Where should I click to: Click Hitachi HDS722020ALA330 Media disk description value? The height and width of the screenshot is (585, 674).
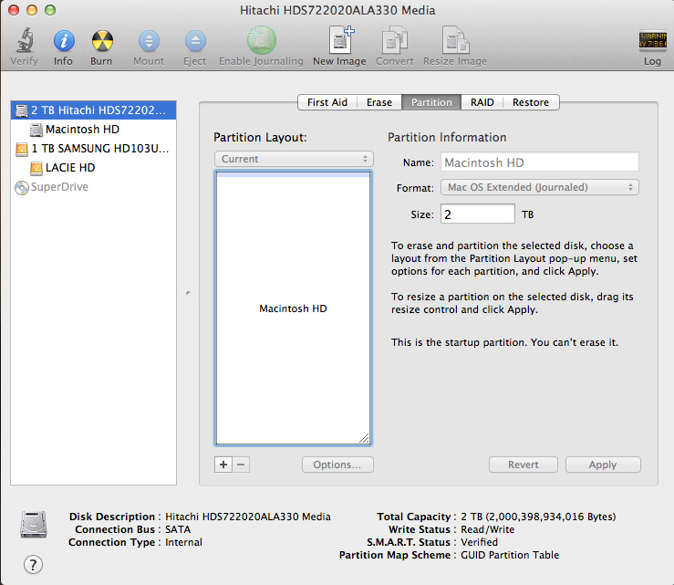coord(248,517)
